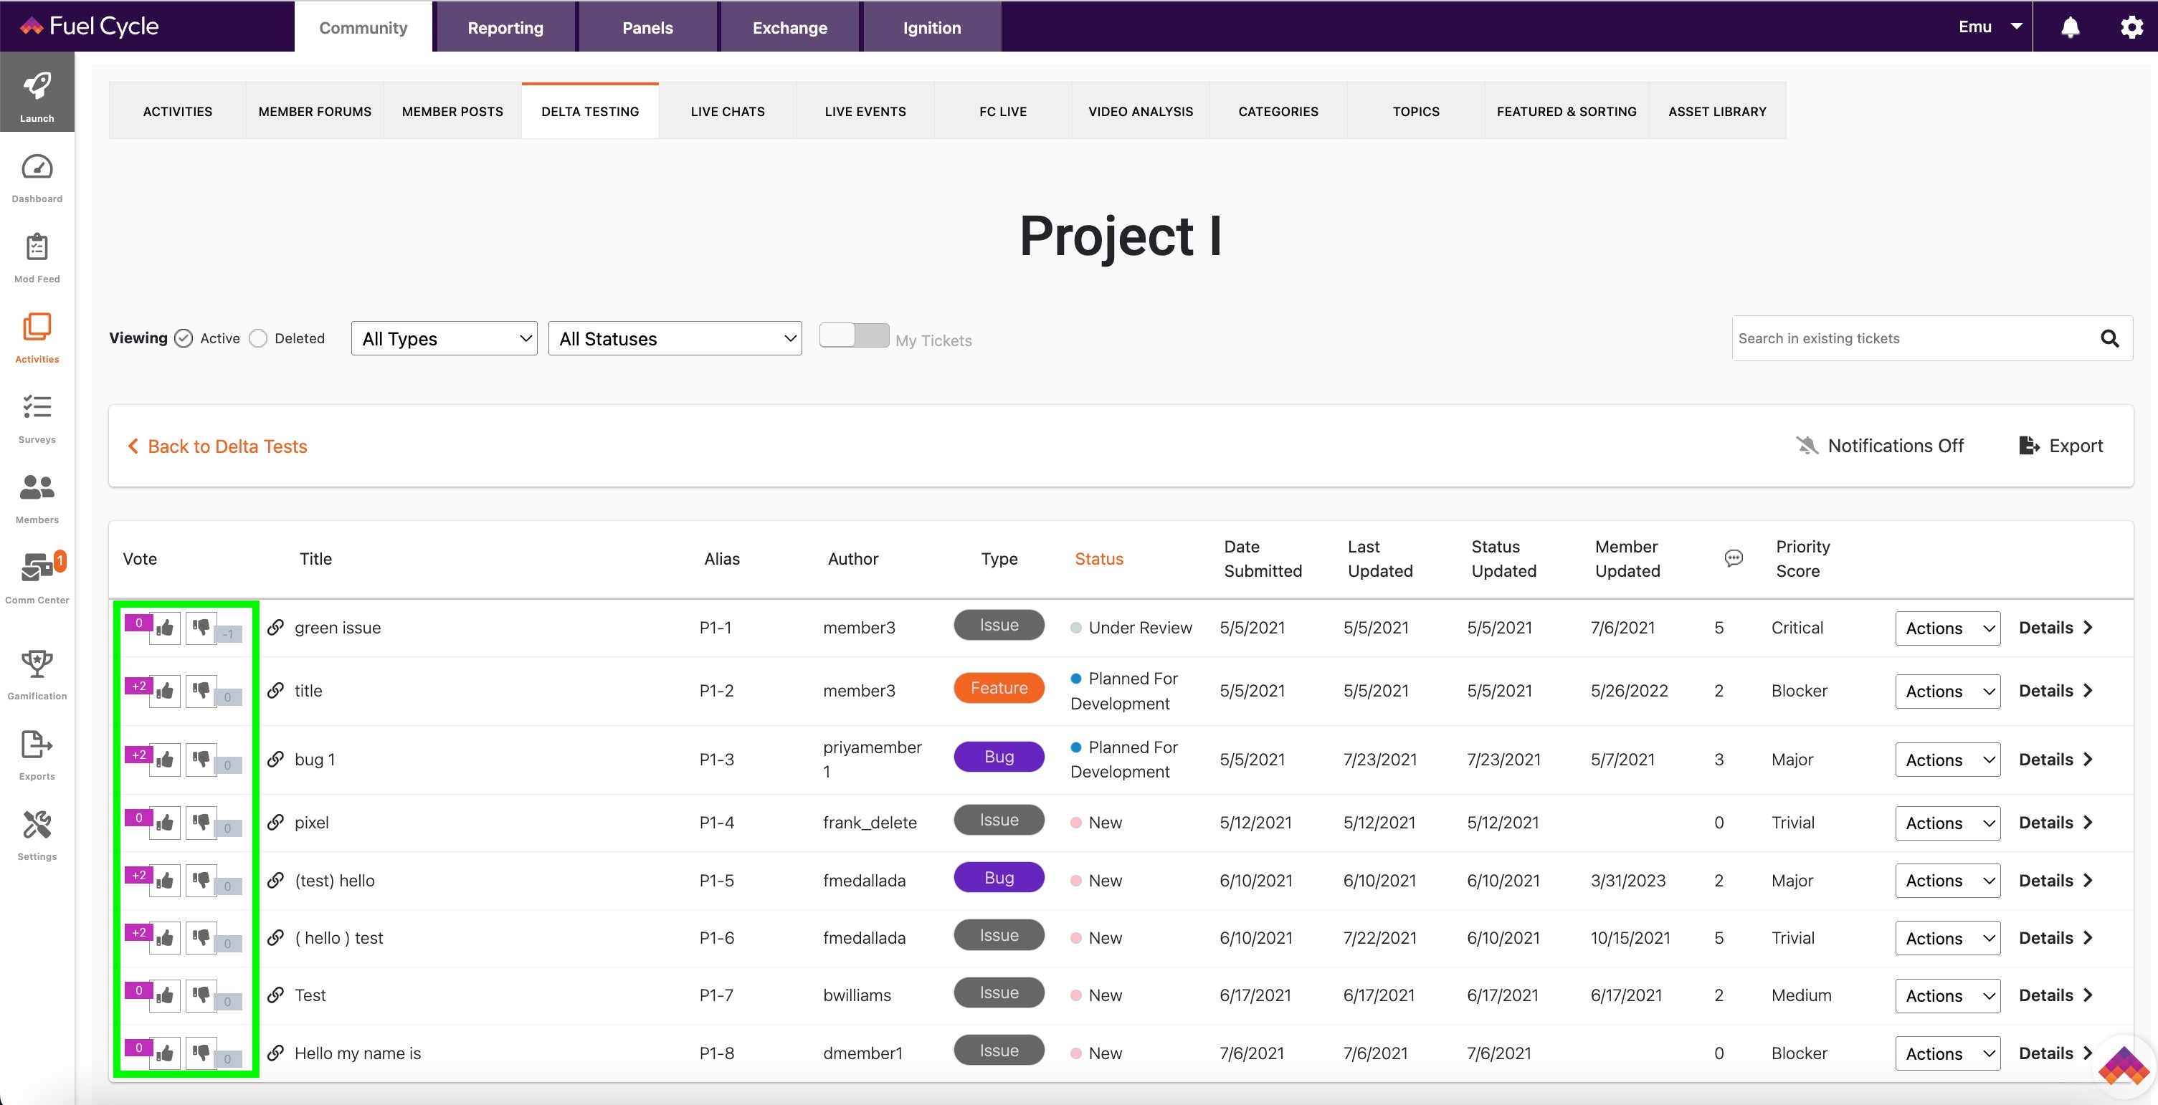Open Actions dropdown for P1-5 ticket
2158x1105 pixels.
(x=1948, y=880)
